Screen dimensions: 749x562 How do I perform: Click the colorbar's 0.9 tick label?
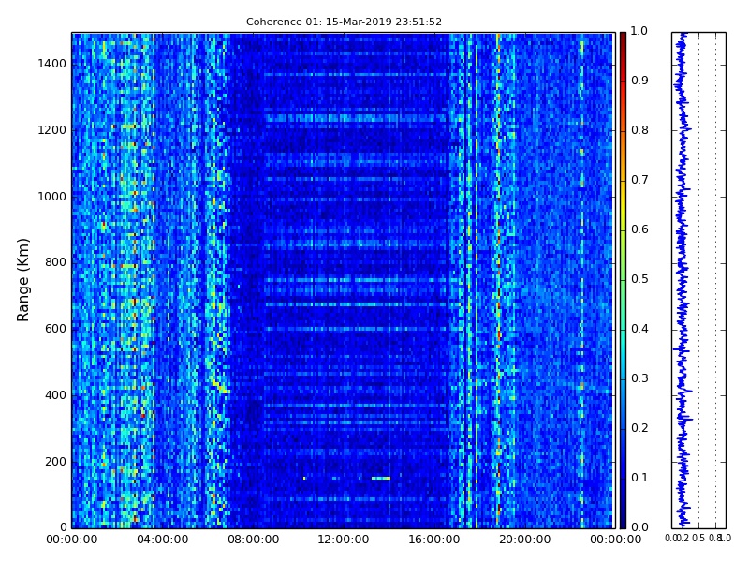click(639, 81)
